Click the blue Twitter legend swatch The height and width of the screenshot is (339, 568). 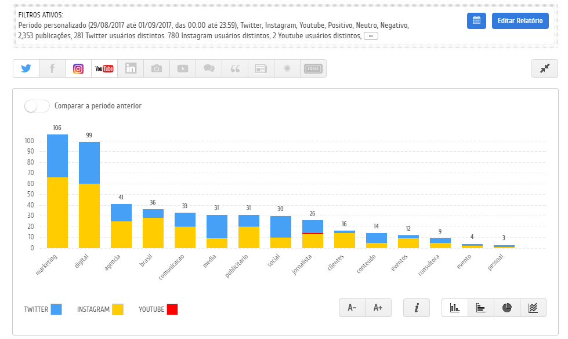[x=56, y=309]
